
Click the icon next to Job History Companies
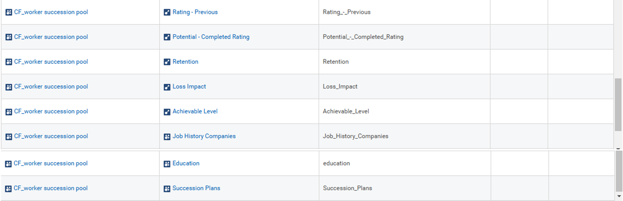[167, 137]
